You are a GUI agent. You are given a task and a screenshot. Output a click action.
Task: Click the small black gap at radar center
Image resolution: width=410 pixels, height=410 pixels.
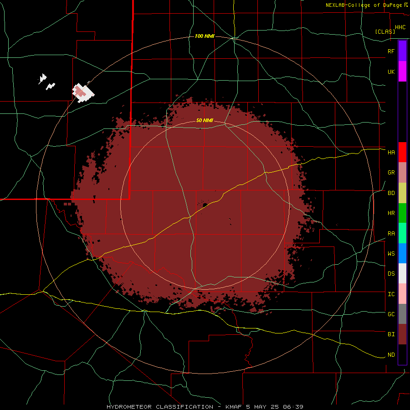(x=205, y=205)
